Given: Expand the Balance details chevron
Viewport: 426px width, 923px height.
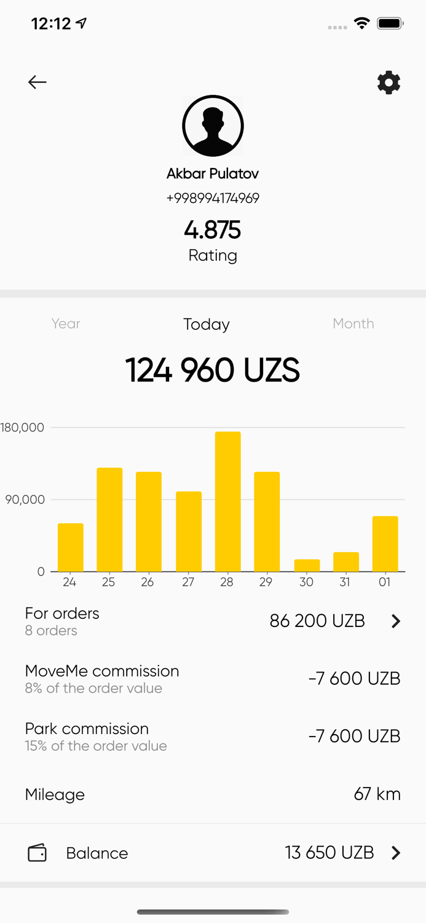Looking at the screenshot, I should [x=396, y=853].
